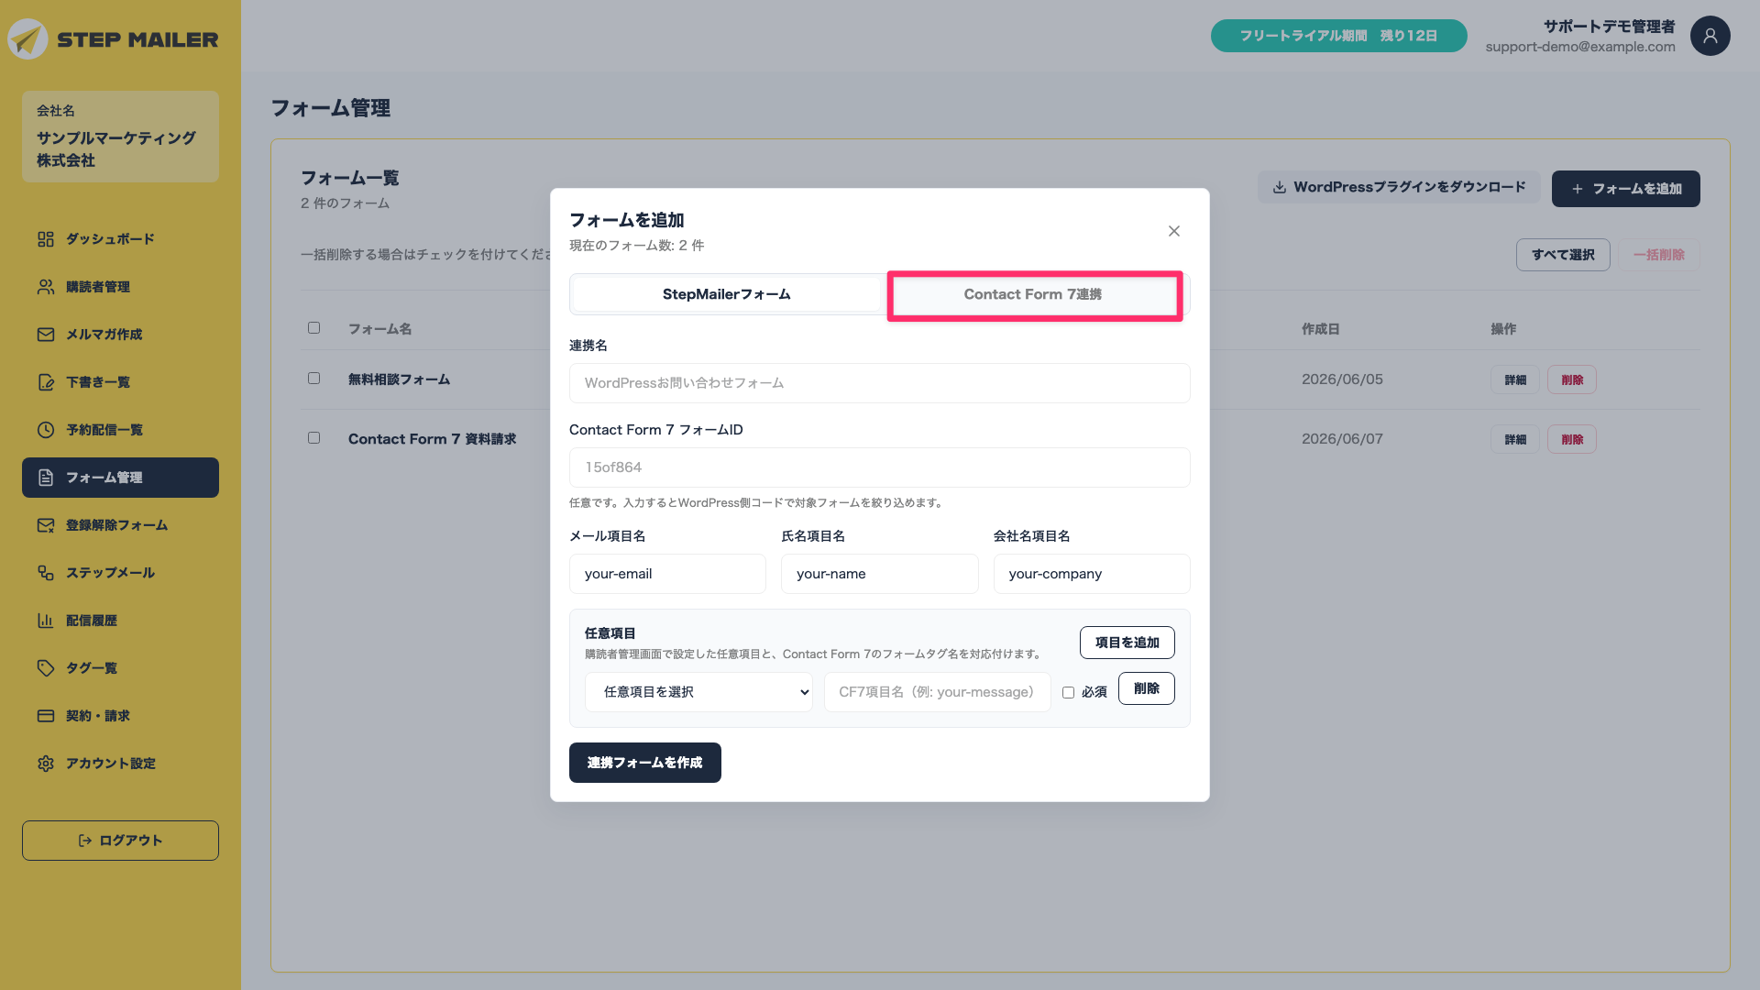Screen dimensions: 1760x990
Task: Click the 氏名項目名 field with your-name
Action: (880, 574)
